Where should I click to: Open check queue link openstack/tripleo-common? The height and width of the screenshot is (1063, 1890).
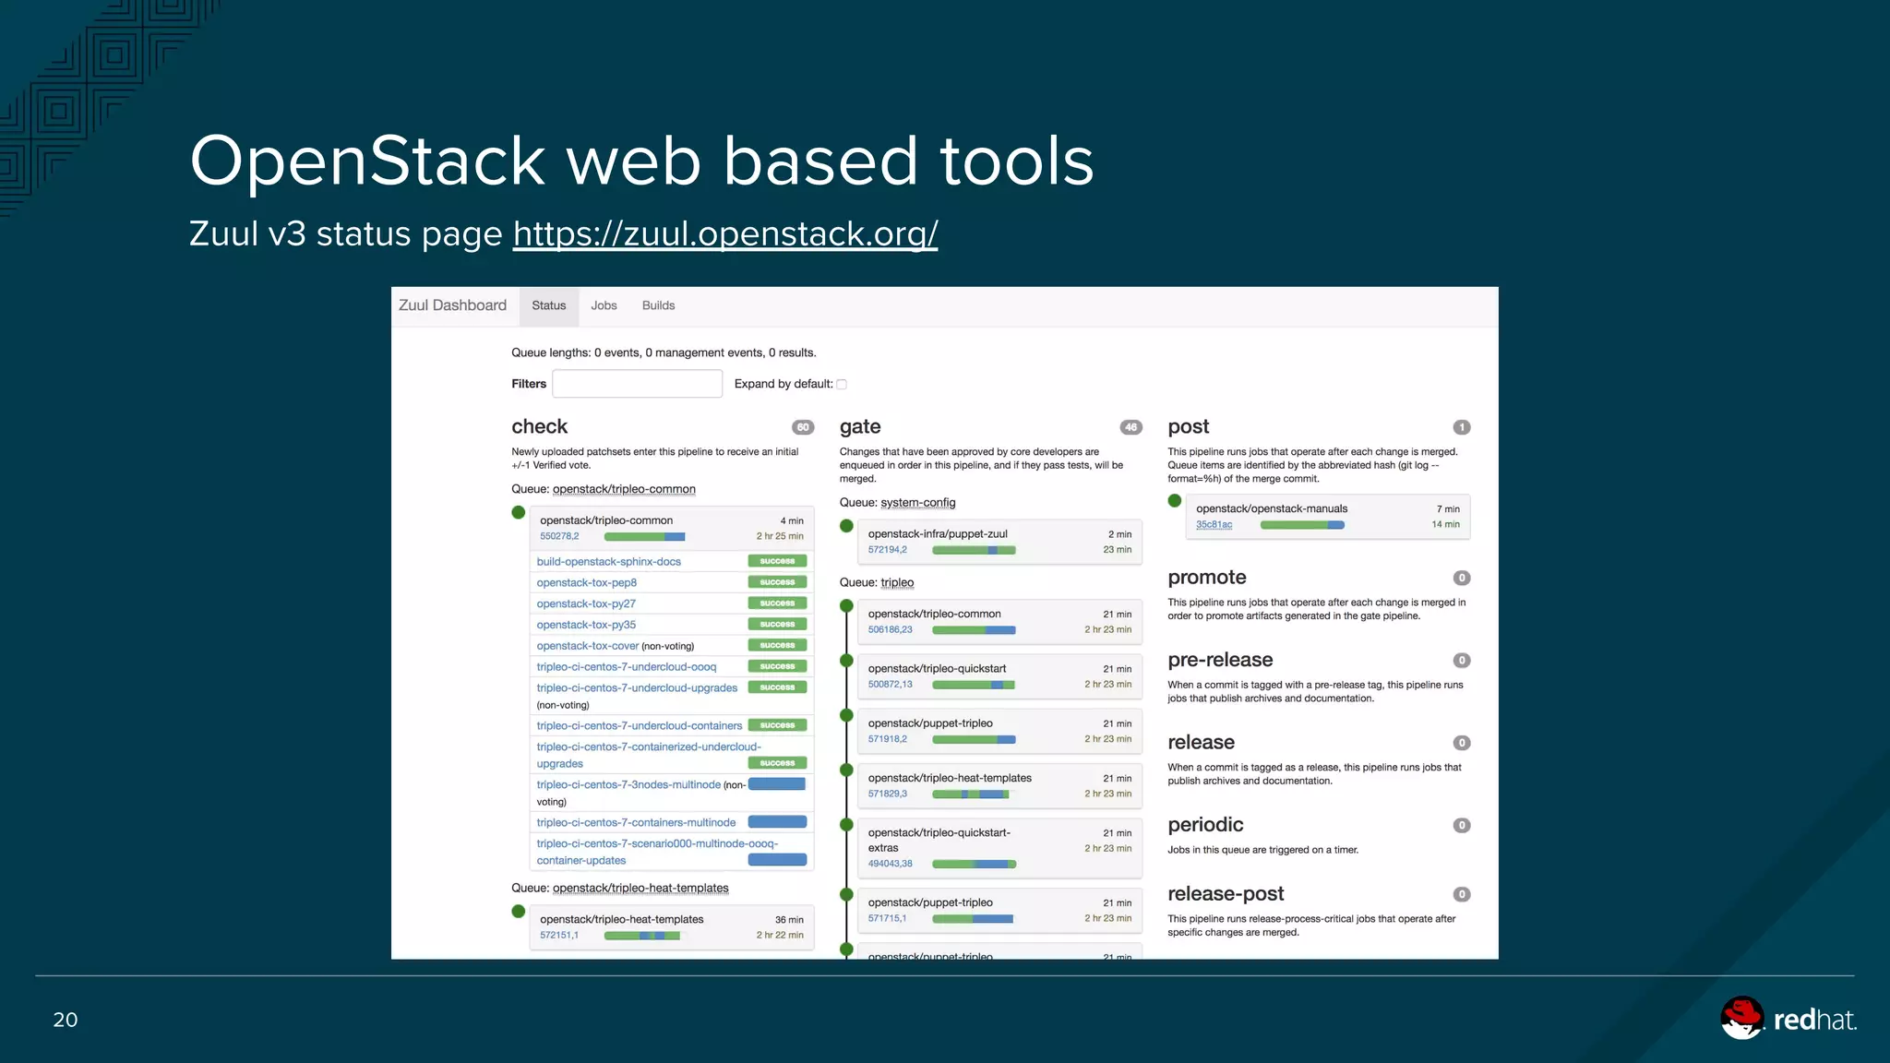(624, 489)
